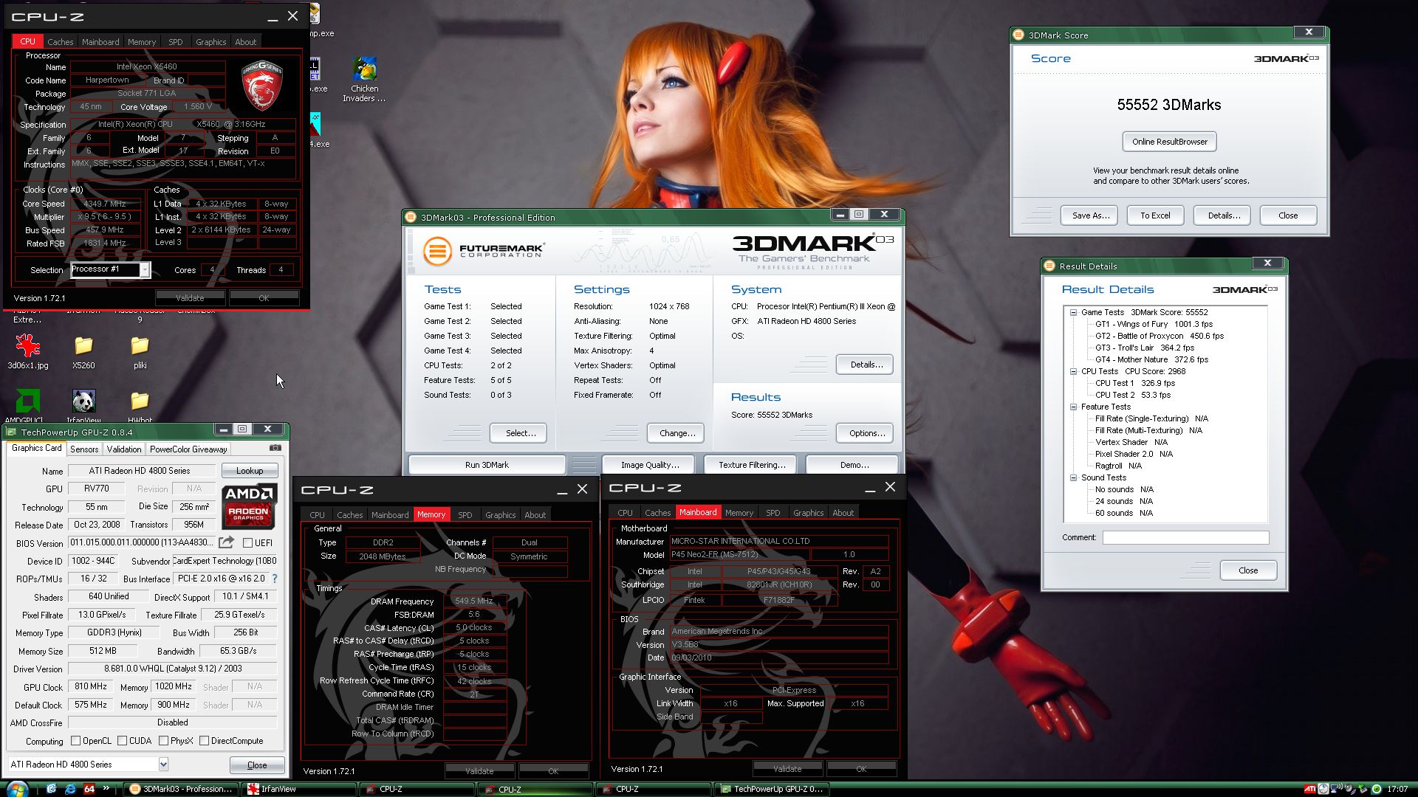Collapse the Game Tests tree node
Image resolution: width=1418 pixels, height=797 pixels.
click(x=1073, y=312)
